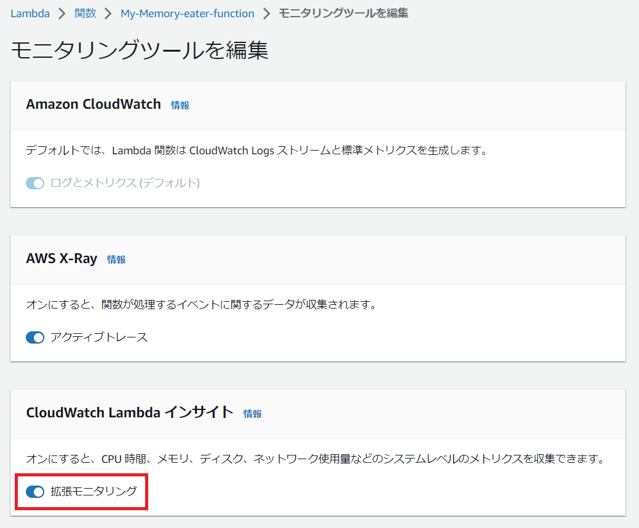This screenshot has width=639, height=528.
Task: Click the AWS X-Ray section heading
Action: 62,259
